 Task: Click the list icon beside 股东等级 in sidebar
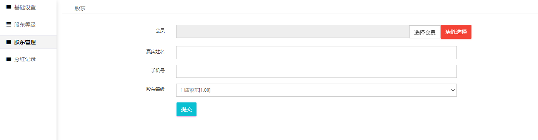click(8, 25)
